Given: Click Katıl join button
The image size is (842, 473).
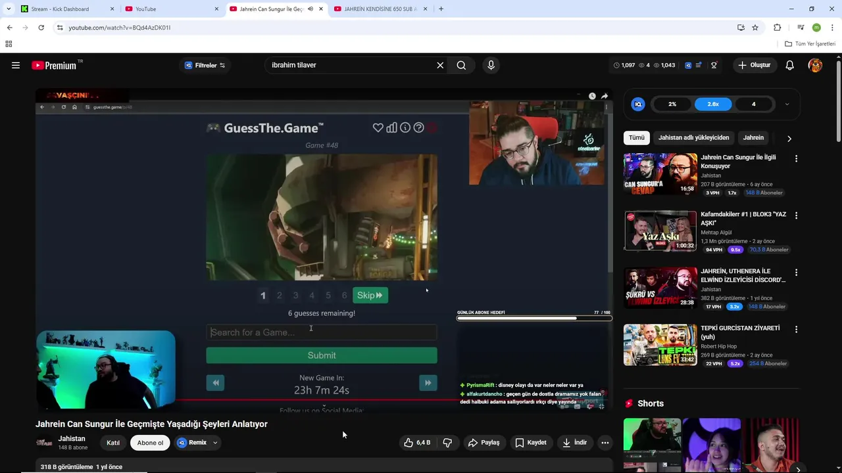Looking at the screenshot, I should 113,443.
